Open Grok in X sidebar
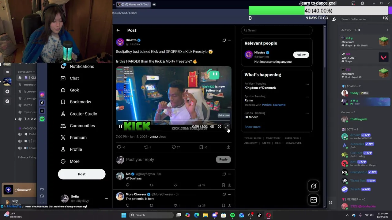The width and height of the screenshot is (392, 220). coord(70,90)
